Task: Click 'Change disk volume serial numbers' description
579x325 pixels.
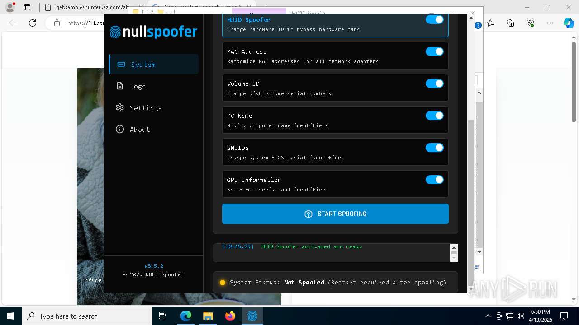Action: (x=279, y=93)
